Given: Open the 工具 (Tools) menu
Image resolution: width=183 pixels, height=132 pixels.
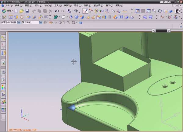Looking at the screenshot, I should tap(57, 5).
